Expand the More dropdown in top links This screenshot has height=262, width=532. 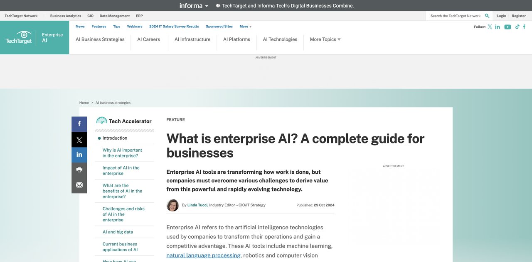click(246, 27)
